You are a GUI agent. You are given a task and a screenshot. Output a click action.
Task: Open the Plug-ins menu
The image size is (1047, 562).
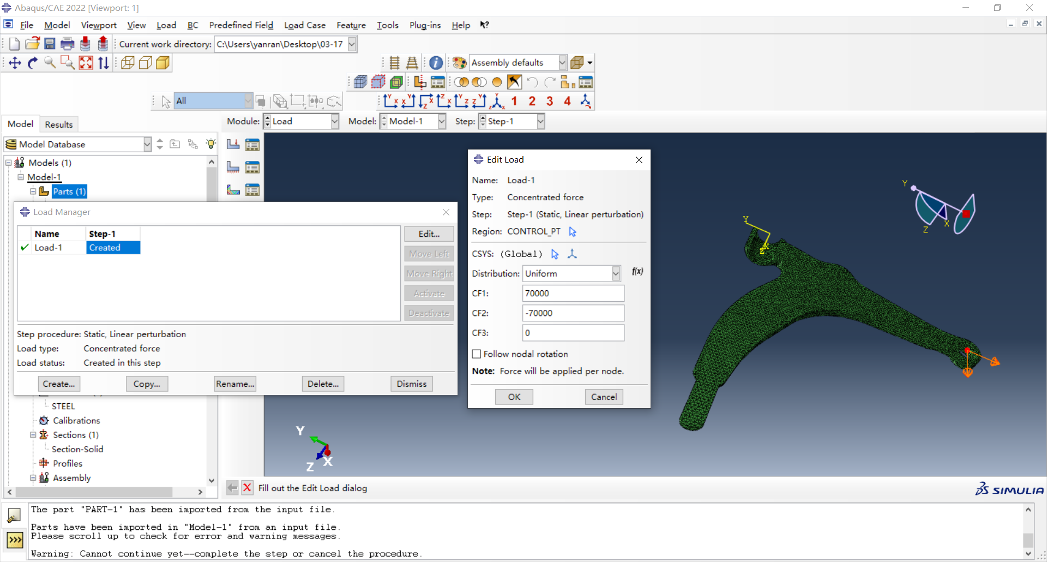425,25
